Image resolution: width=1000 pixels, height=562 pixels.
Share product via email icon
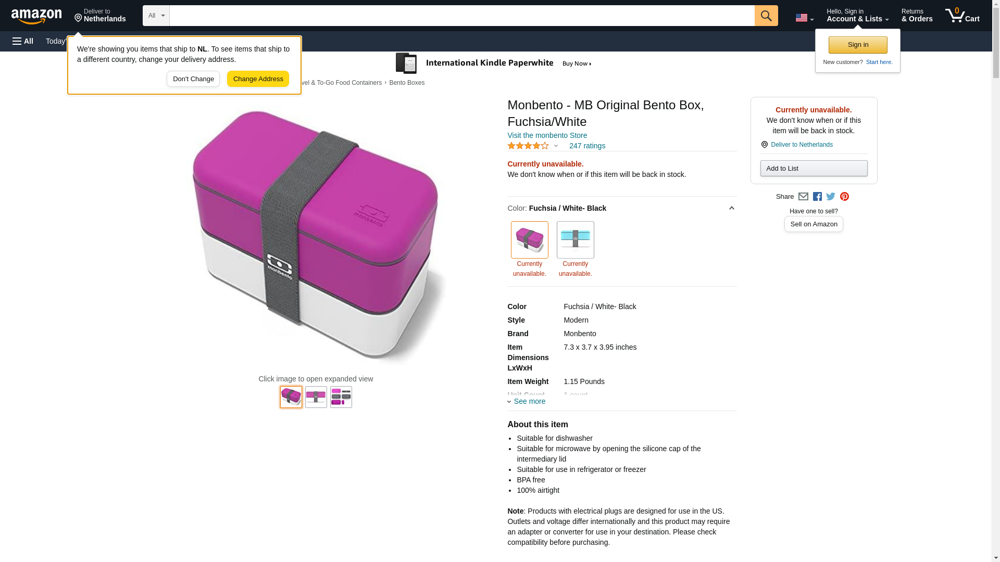803,197
